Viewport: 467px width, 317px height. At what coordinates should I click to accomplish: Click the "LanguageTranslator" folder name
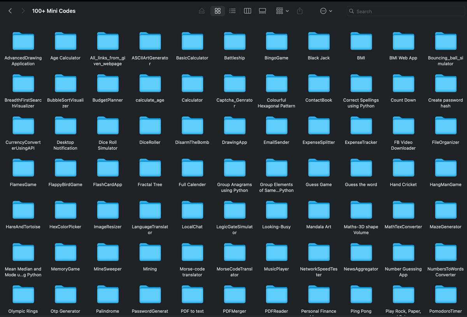[x=150, y=230]
